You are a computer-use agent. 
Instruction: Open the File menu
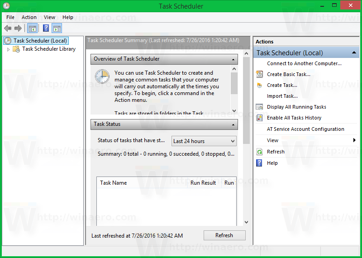pos(10,17)
